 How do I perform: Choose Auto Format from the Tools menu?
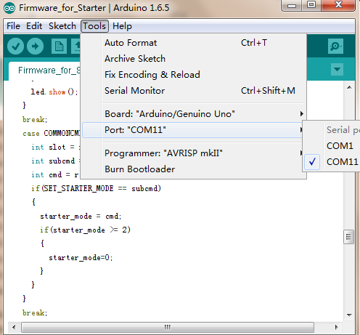[194, 43]
